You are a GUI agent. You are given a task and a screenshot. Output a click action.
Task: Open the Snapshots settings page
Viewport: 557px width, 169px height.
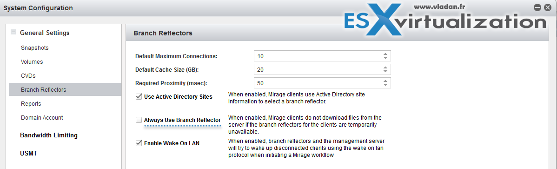[35, 47]
